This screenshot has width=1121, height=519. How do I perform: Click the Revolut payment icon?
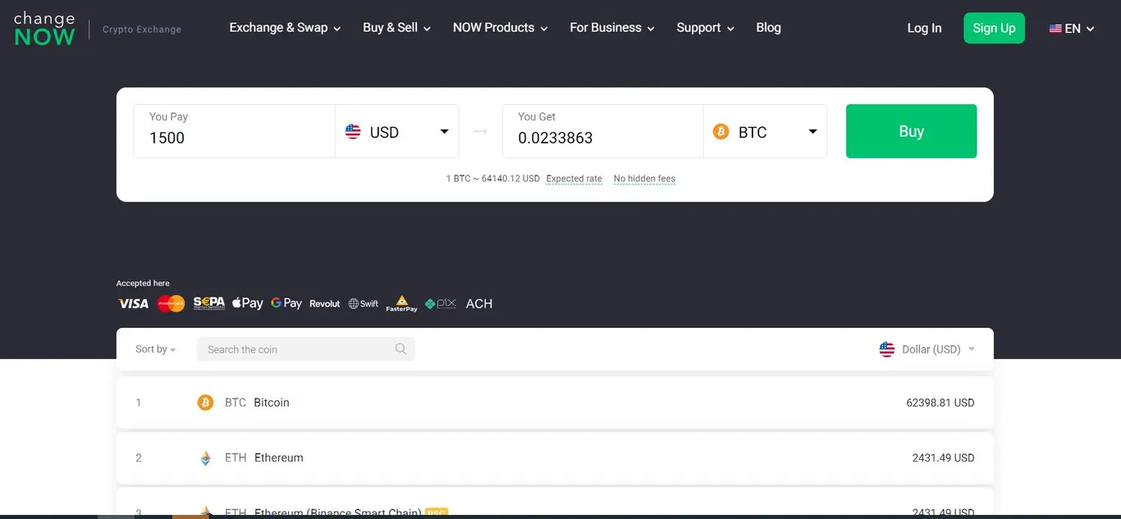324,303
